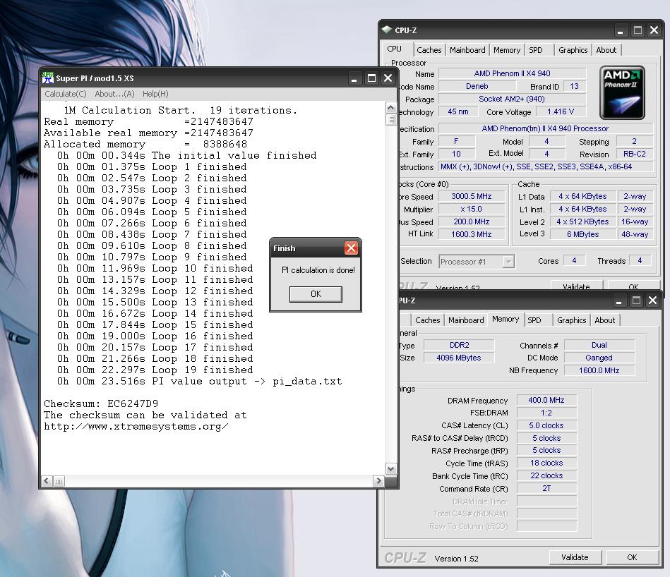Click the HT Link value 1600.3 MHz
Image resolution: width=670 pixels, height=577 pixels.
[x=472, y=234]
